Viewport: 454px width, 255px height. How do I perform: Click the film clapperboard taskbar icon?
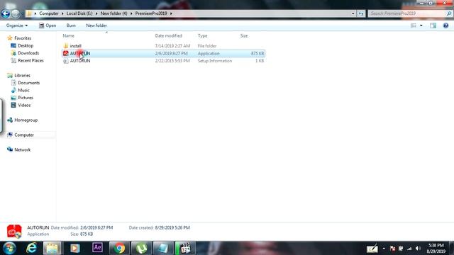point(185,249)
